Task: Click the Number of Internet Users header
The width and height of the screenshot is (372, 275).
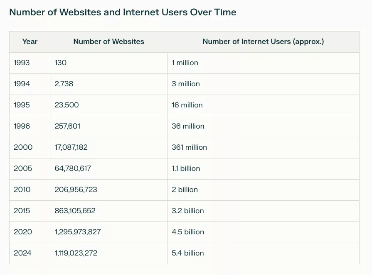Action: coord(263,41)
